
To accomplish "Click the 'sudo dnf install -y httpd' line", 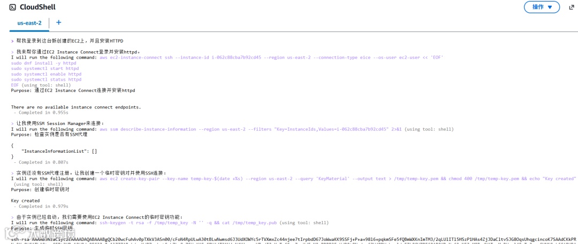I will coord(43,63).
